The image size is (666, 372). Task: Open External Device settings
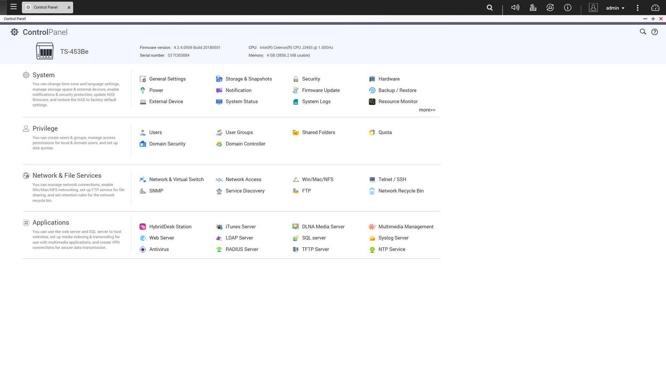[161, 101]
